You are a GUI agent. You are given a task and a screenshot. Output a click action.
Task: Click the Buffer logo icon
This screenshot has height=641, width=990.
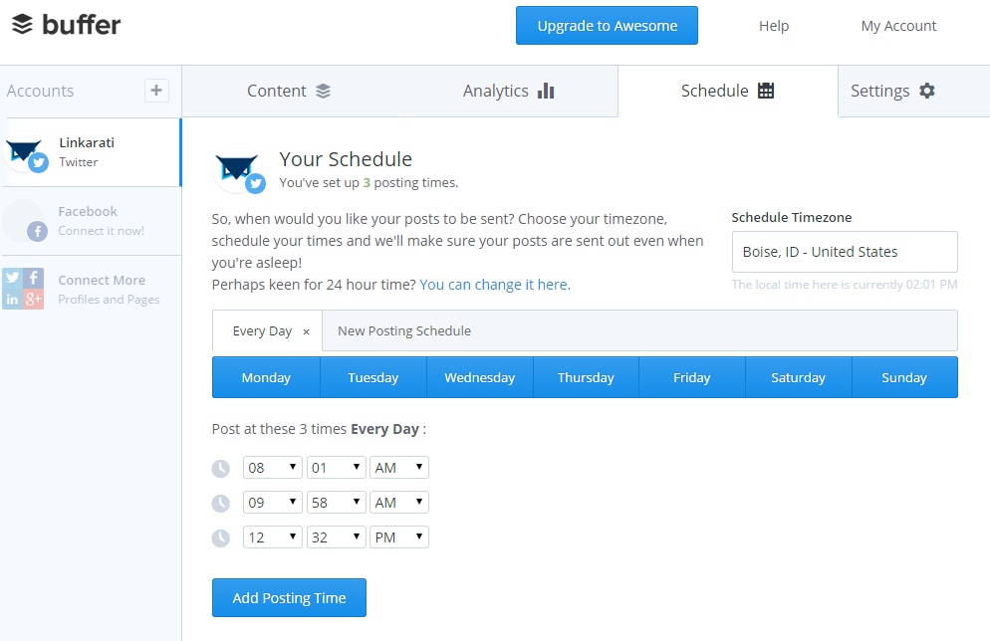23,25
